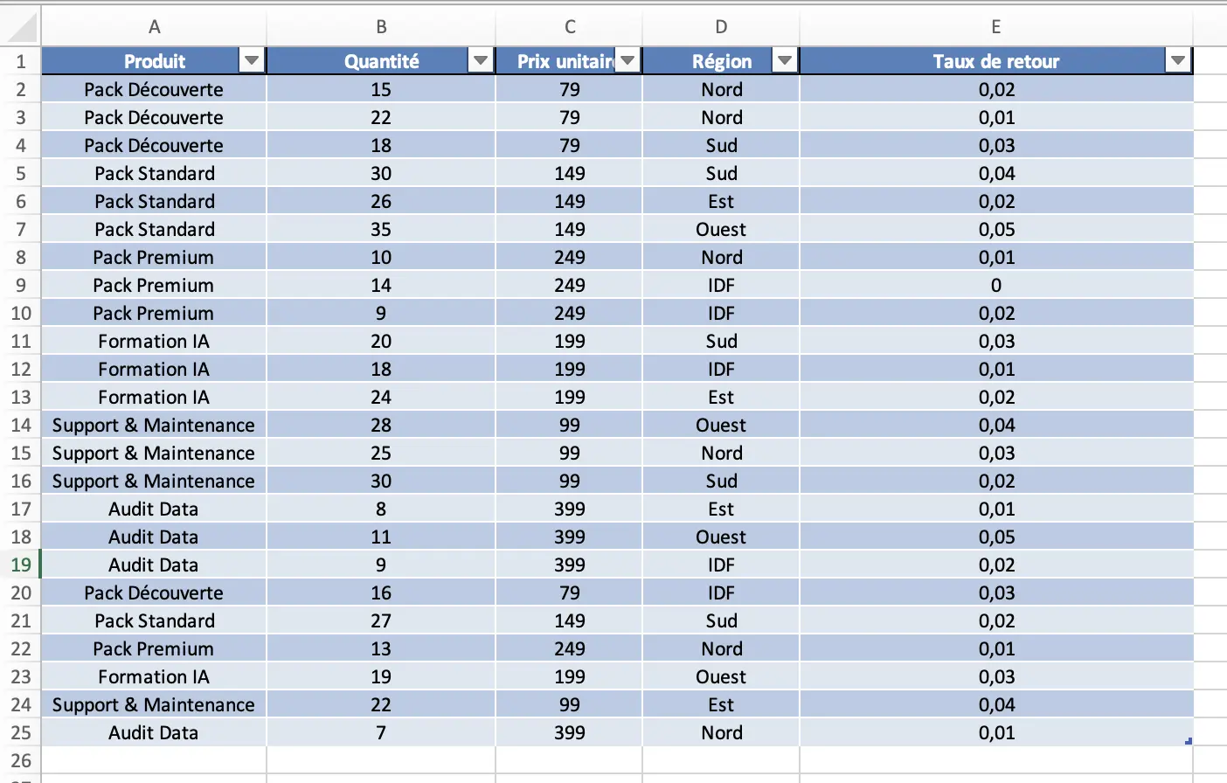Viewport: 1227px width, 783px height.
Task: Click the IDF cell in row 9
Action: pyautogui.click(x=721, y=285)
